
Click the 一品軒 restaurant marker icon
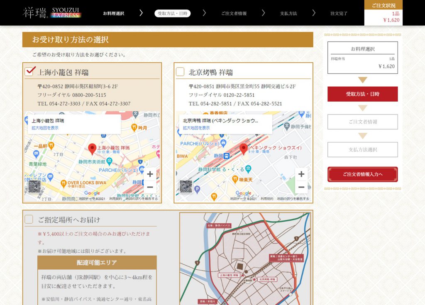[x=51, y=146]
